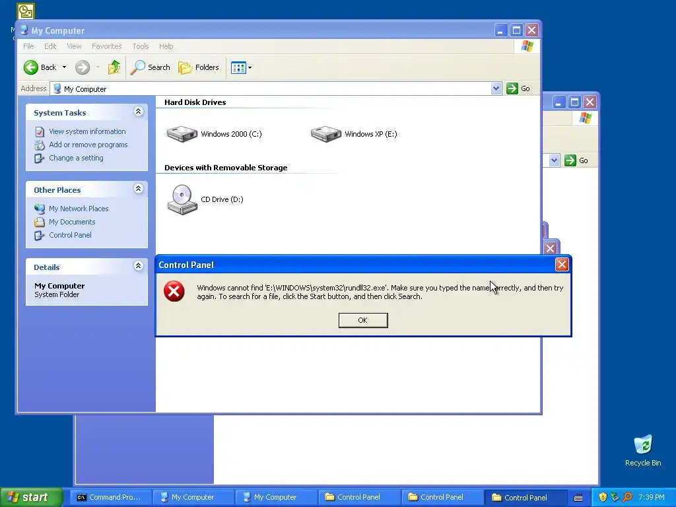Click Change a setting link
Viewport: 676px width, 507px height.
(x=77, y=158)
